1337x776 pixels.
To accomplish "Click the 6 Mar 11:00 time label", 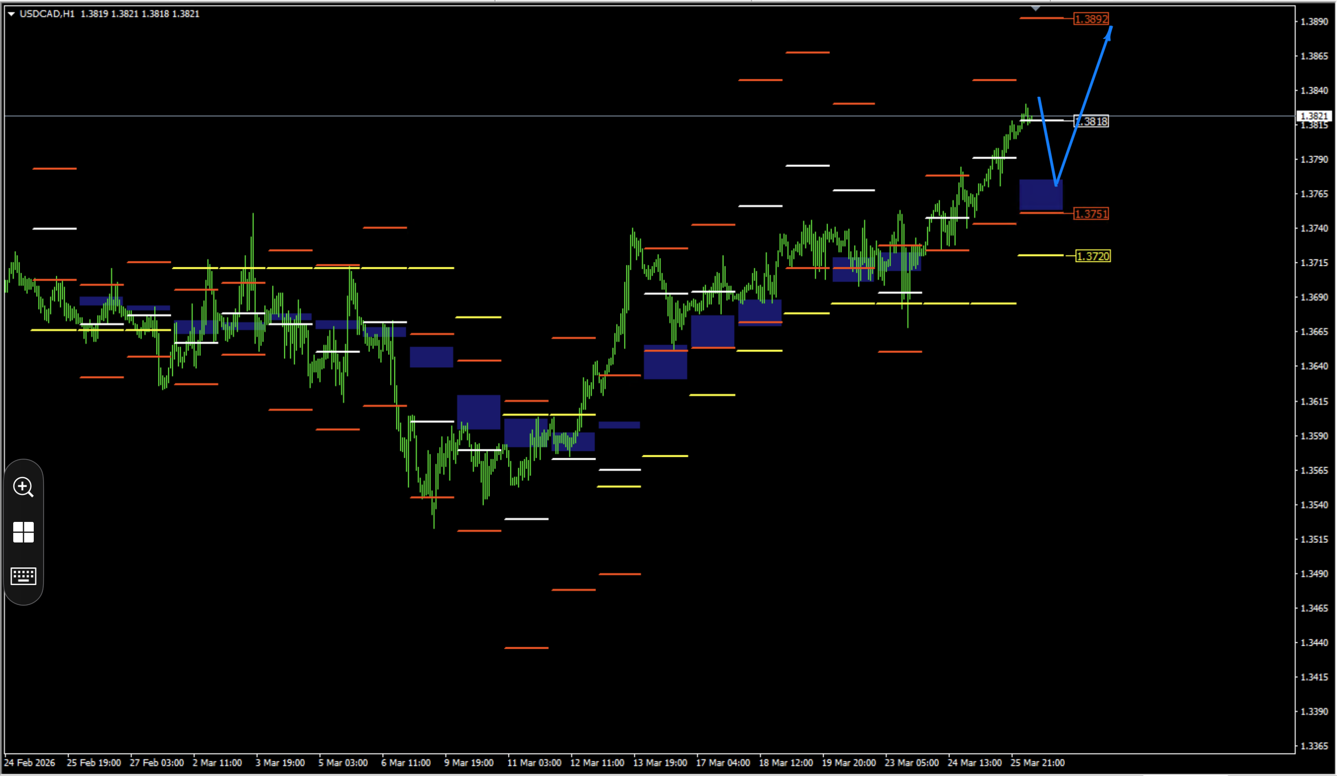I will coord(406,763).
